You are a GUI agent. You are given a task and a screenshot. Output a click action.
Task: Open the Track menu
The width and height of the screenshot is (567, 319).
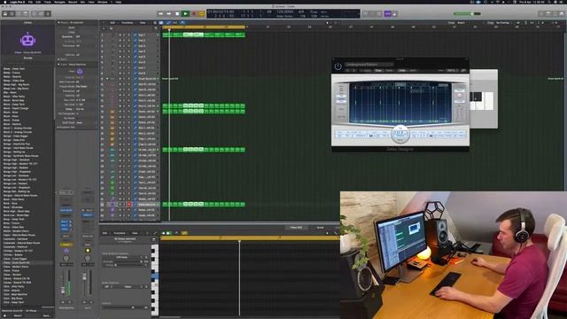click(x=47, y=2)
